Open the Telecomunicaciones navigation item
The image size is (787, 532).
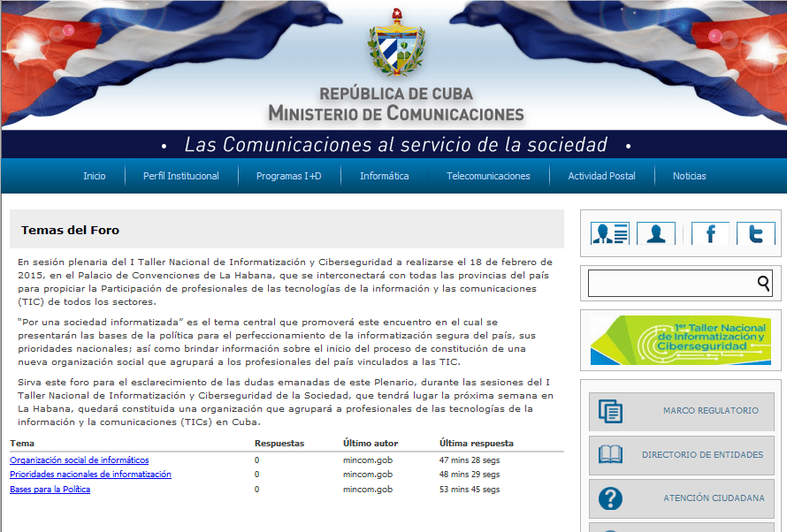pyautogui.click(x=488, y=176)
